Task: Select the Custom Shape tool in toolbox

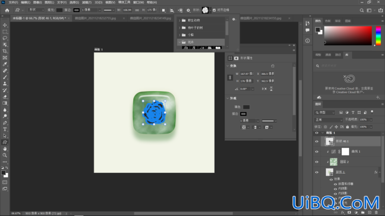Action: pos(5,142)
